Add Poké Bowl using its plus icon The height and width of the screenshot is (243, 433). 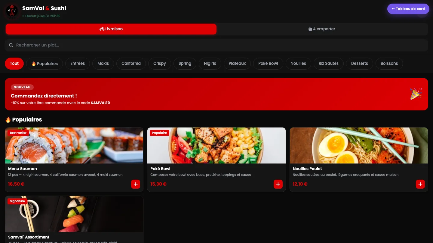(x=278, y=184)
